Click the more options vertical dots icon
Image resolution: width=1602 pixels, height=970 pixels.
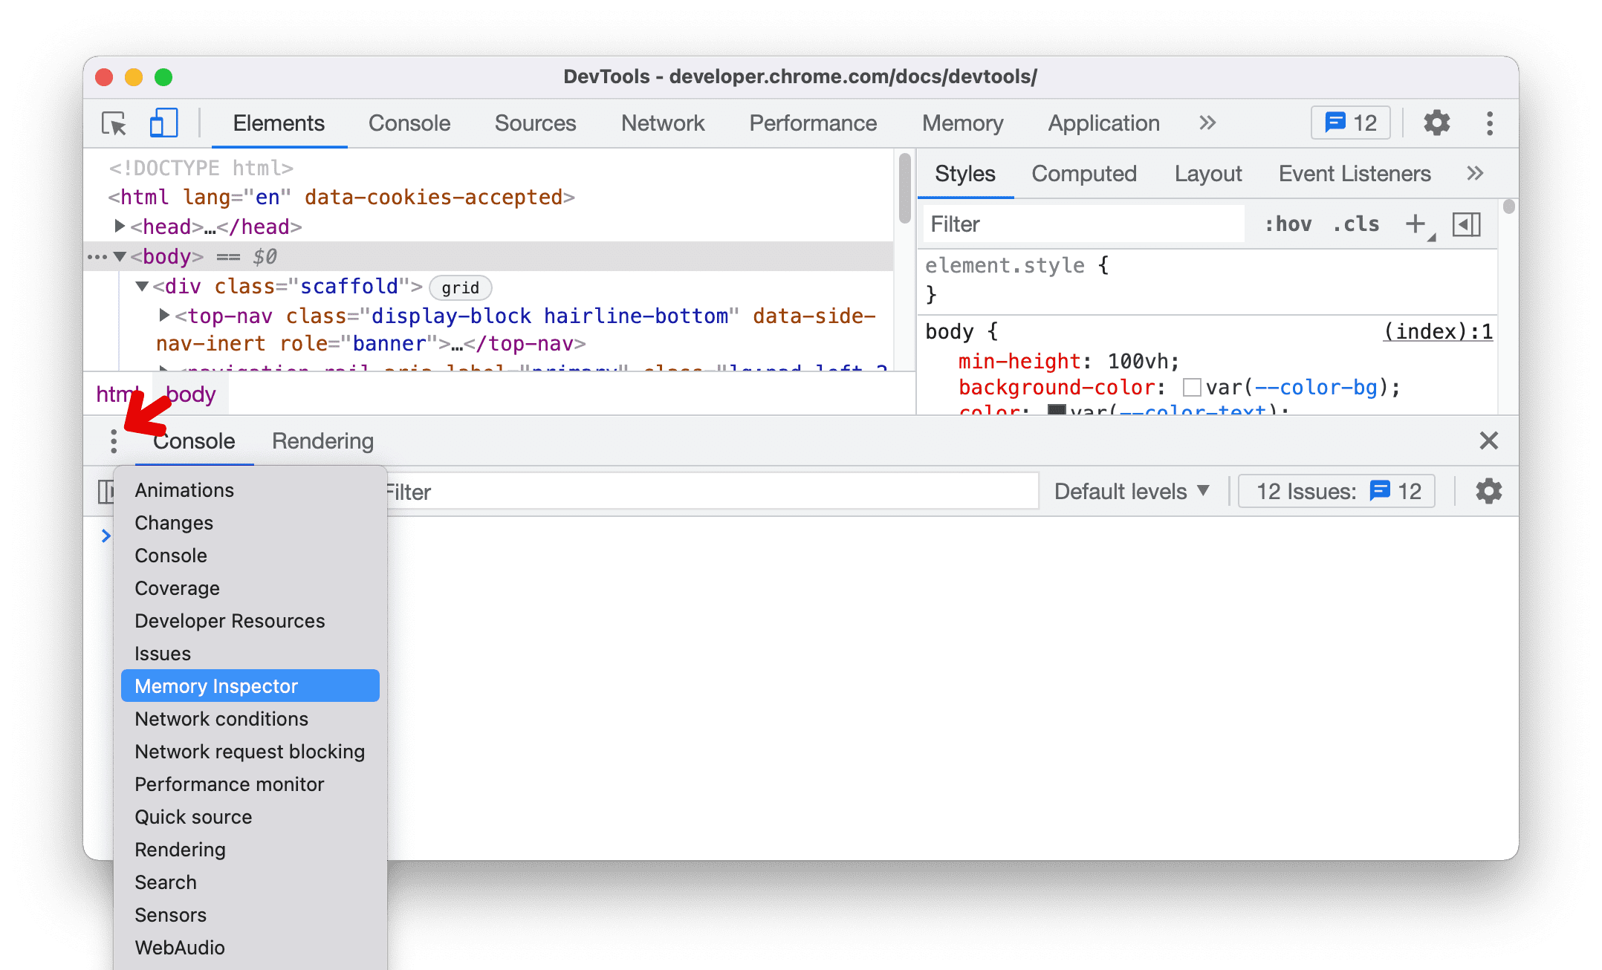(114, 439)
